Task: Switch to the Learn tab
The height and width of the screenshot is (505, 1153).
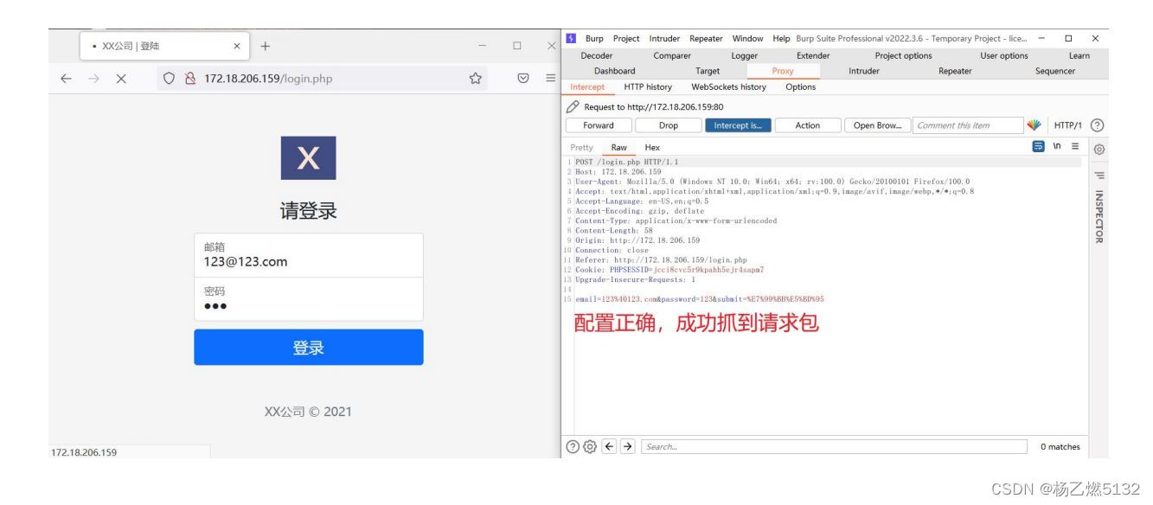Action: [1079, 56]
